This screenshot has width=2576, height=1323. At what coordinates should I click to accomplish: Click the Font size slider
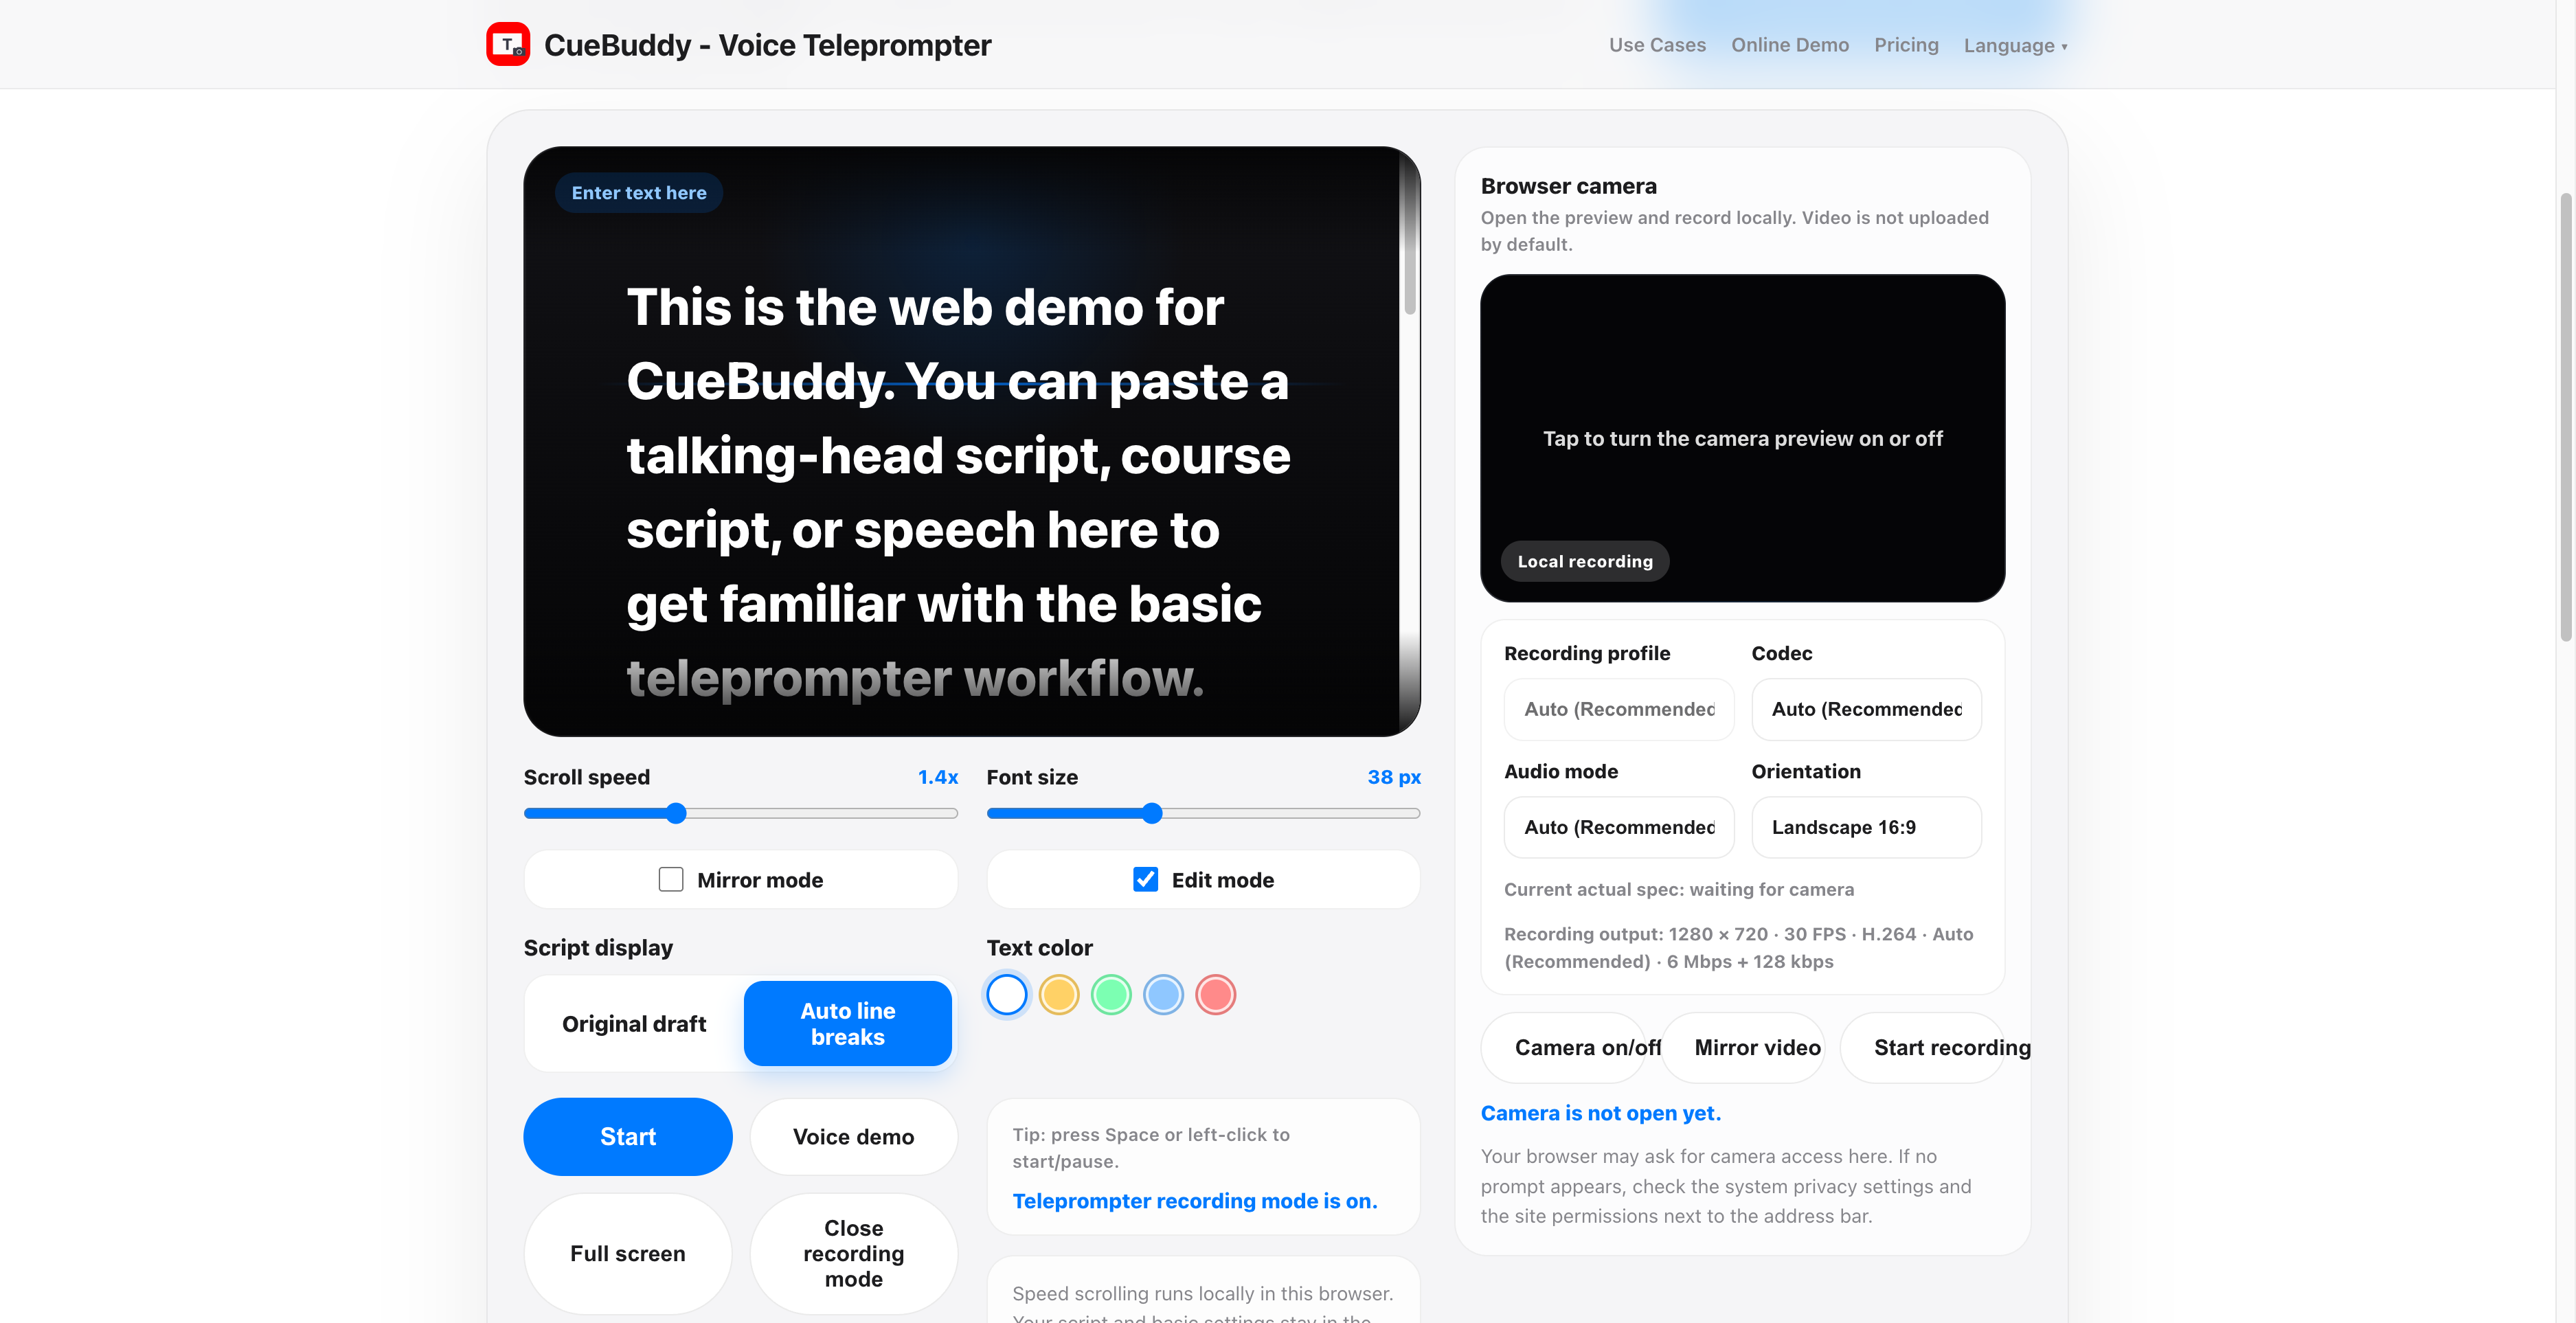(x=1203, y=813)
